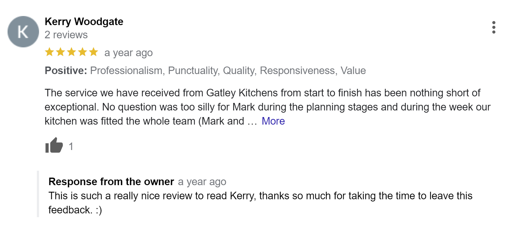Click the first gold rating star
The height and width of the screenshot is (225, 514).
pos(49,52)
